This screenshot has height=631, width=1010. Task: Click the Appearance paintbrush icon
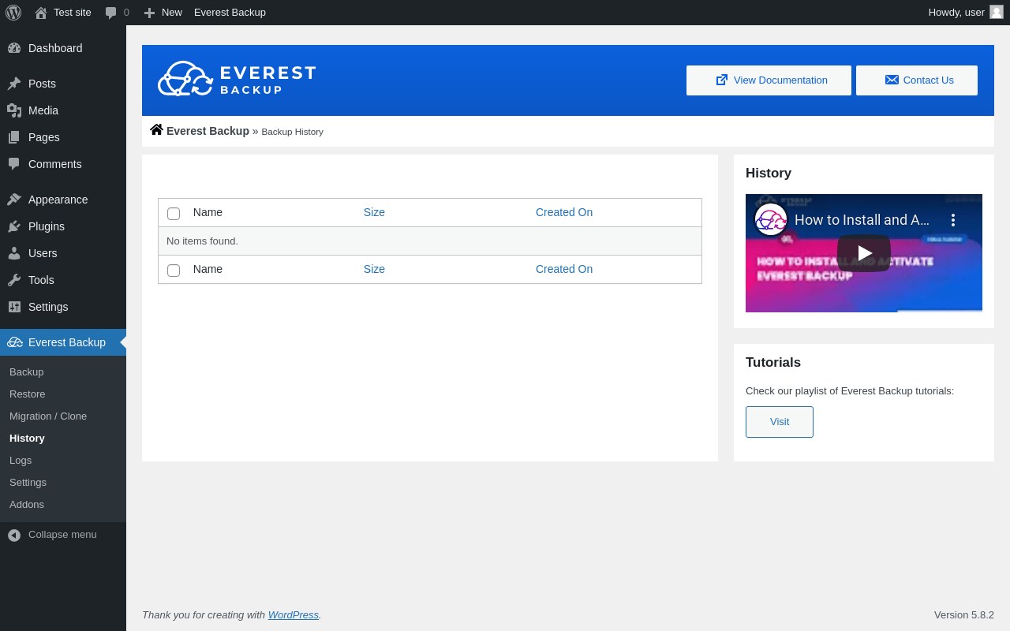tap(14, 200)
